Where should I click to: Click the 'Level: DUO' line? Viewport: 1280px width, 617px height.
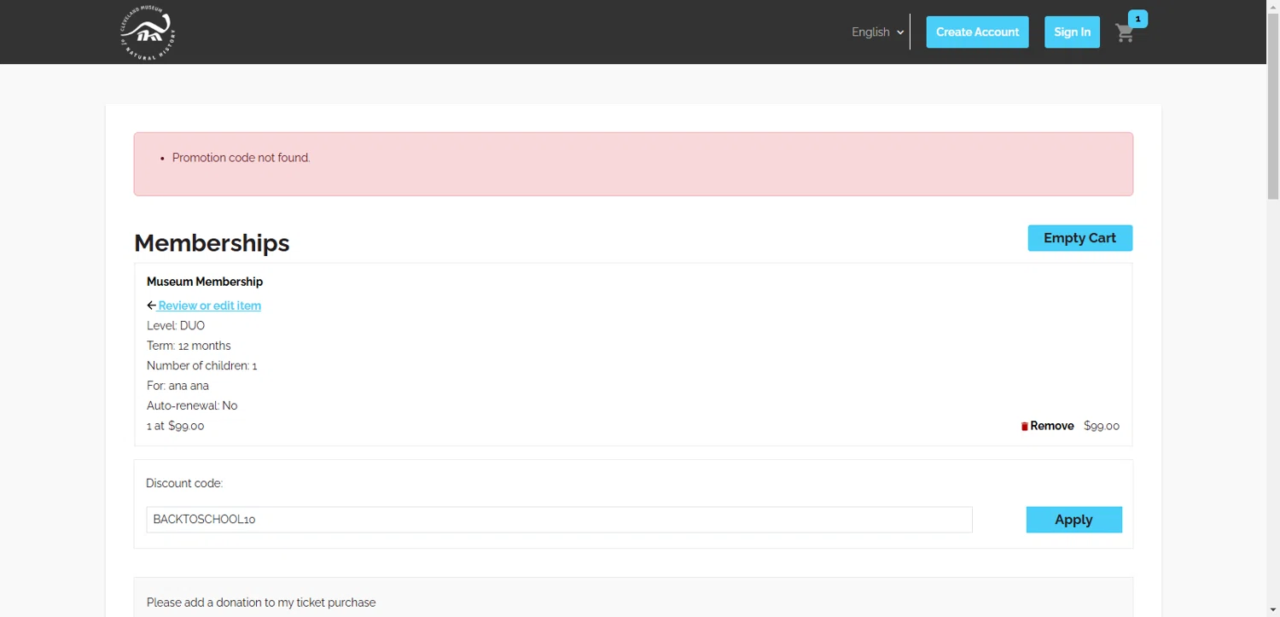(176, 326)
